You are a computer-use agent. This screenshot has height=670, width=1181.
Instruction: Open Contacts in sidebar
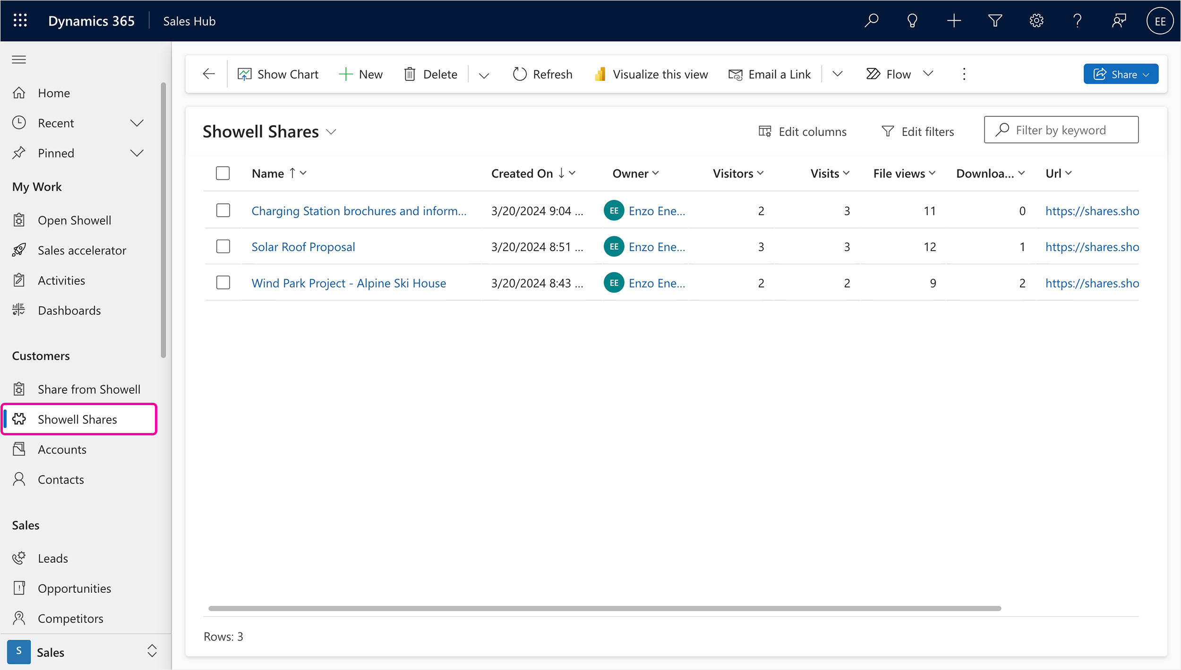point(60,480)
